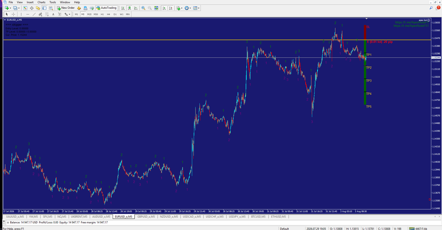
Task: Expand the Templates dropdown arrow
Action: coord(199,8)
